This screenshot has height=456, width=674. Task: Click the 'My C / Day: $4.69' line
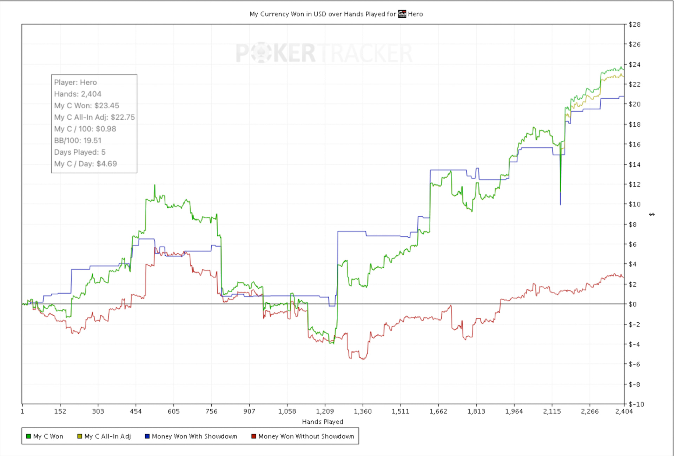click(86, 163)
